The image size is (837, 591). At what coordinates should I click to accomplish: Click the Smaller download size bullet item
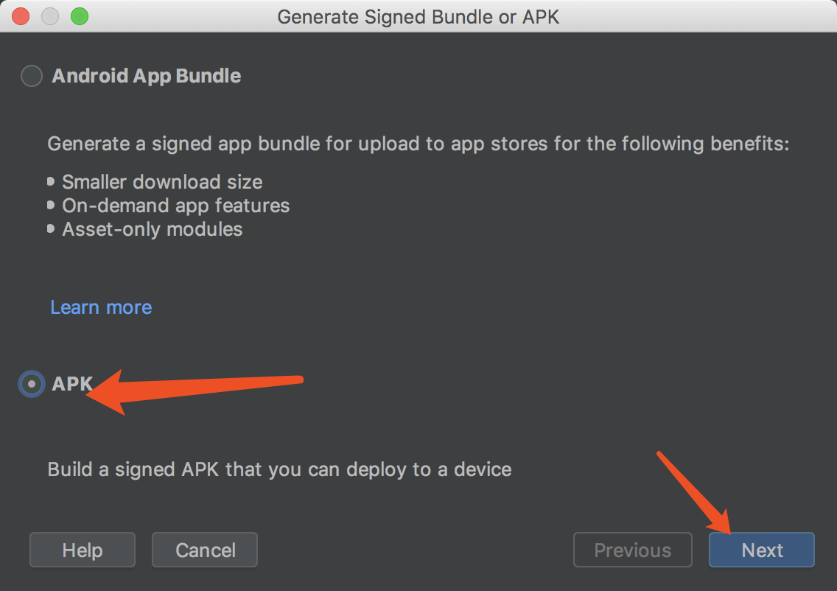click(163, 182)
